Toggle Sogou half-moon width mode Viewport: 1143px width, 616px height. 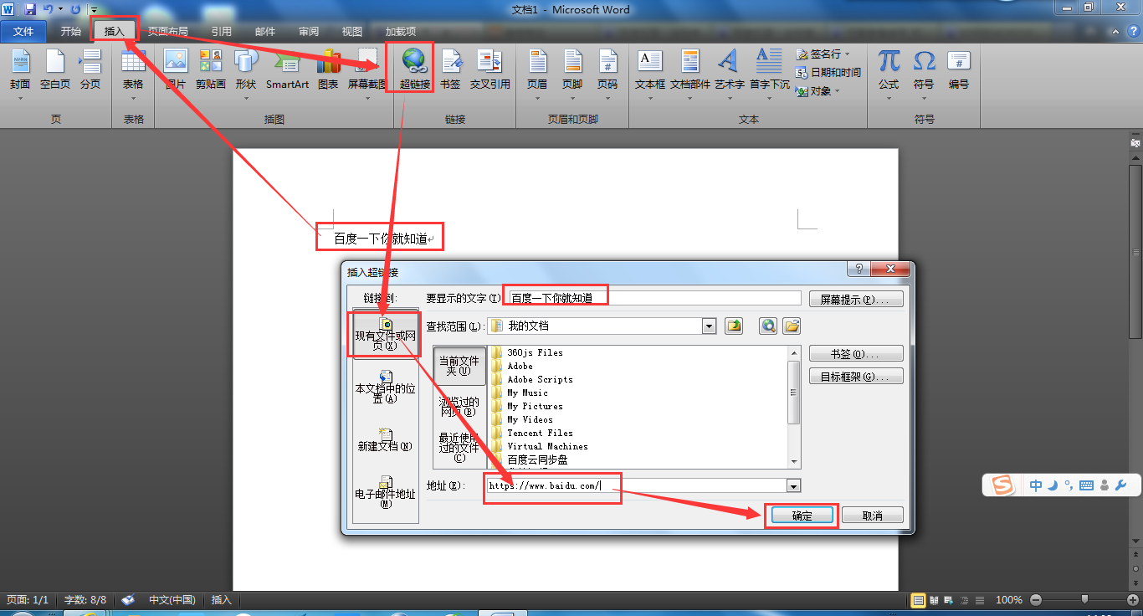click(x=1053, y=485)
